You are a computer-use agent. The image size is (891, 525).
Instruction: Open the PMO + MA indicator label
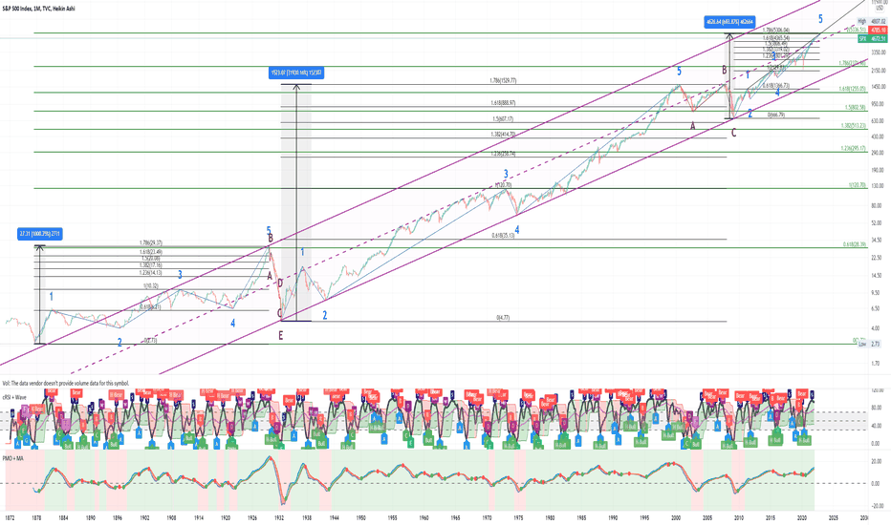[x=13, y=457]
